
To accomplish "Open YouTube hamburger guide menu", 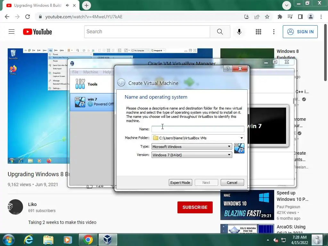I will tap(12, 32).
